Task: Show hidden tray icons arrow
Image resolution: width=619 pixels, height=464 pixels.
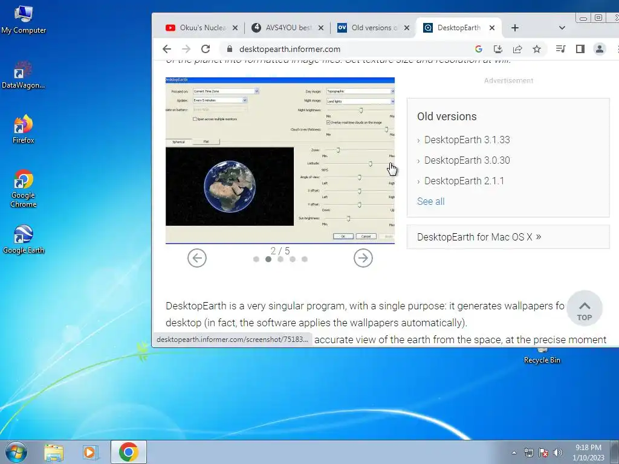Action: click(x=514, y=453)
